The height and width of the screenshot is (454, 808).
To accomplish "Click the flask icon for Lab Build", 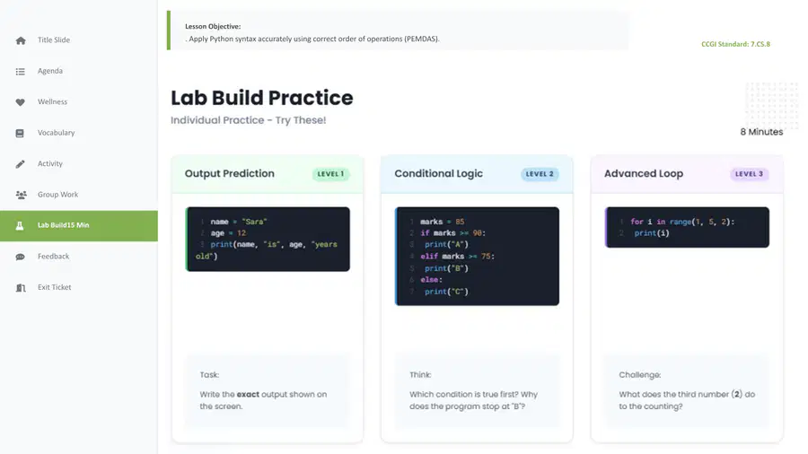I will click(x=20, y=225).
